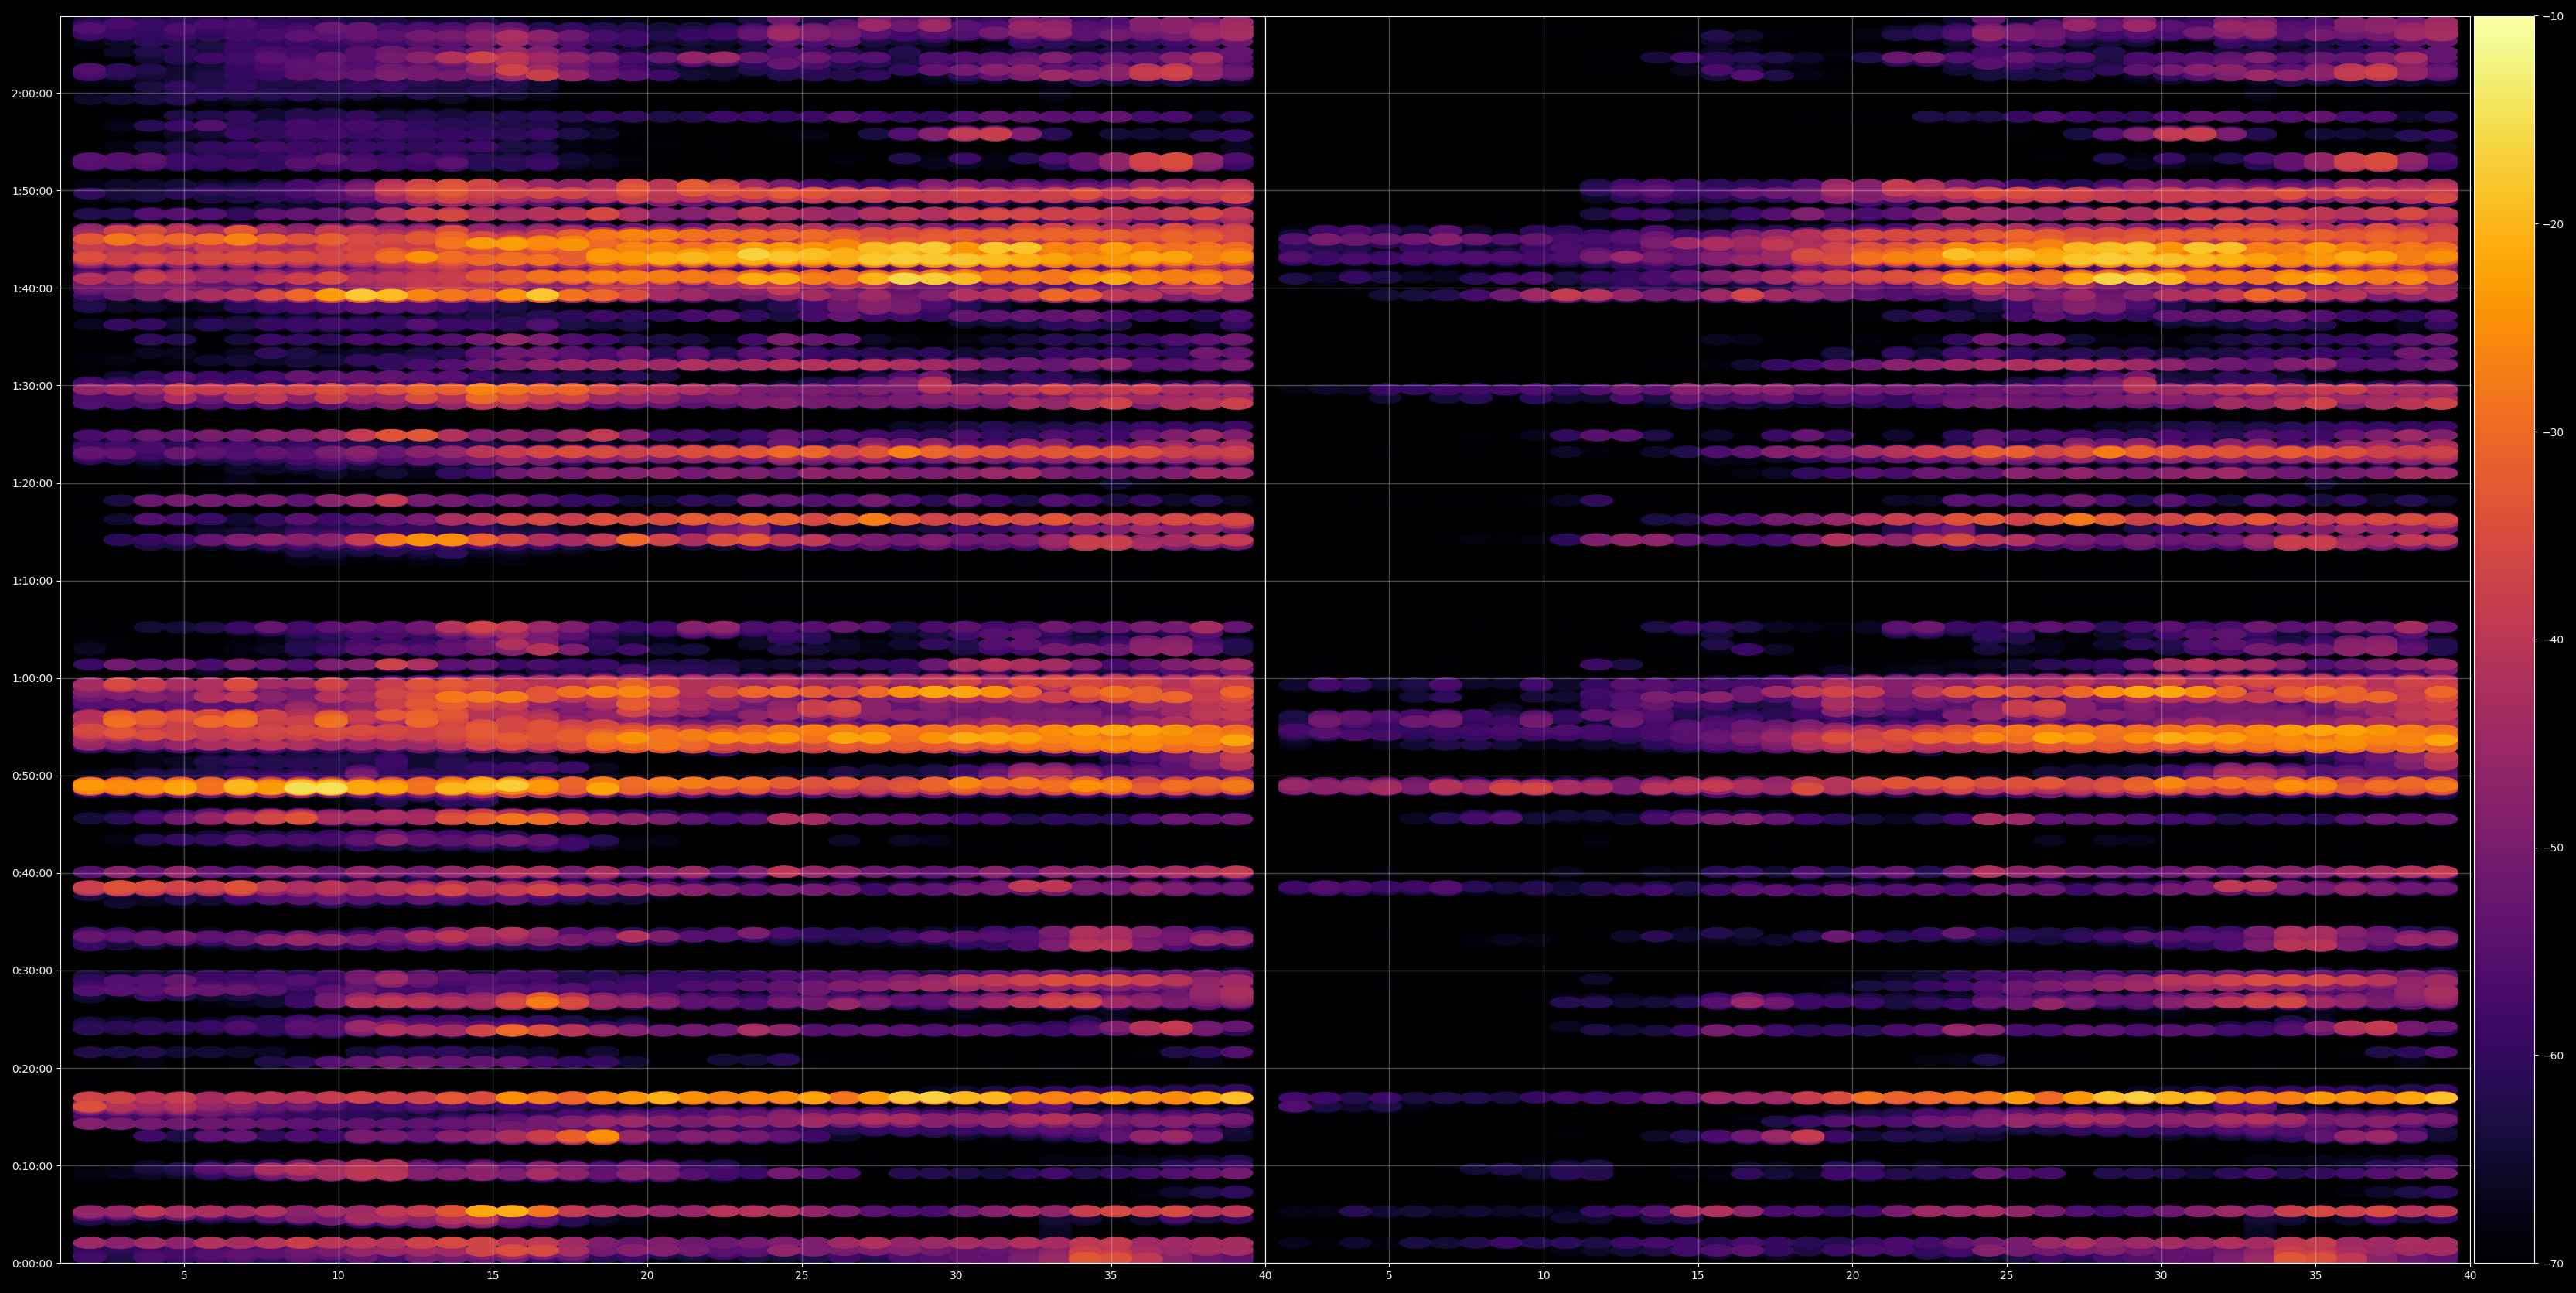Click the 0:50:00 y-axis tick label
This screenshot has width=2576, height=1293.
(32, 776)
